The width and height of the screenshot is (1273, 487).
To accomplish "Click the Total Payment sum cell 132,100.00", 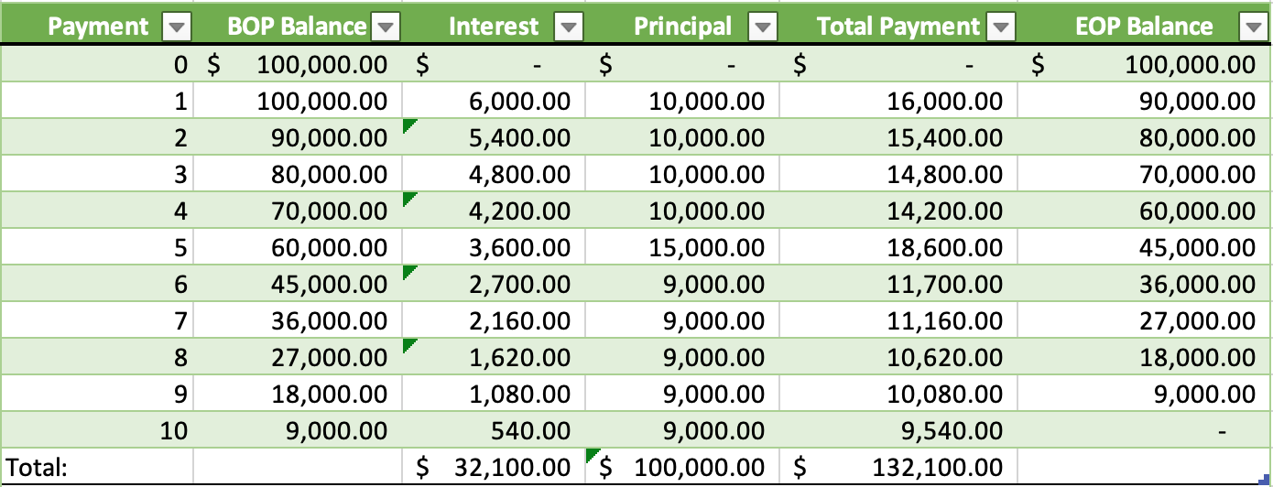I will [x=898, y=468].
